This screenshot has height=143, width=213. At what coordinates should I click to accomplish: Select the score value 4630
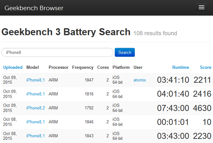pos(202,108)
